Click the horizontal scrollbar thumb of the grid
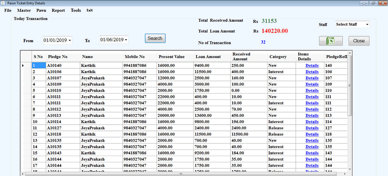The width and height of the screenshot is (388, 176). [x=181, y=174]
